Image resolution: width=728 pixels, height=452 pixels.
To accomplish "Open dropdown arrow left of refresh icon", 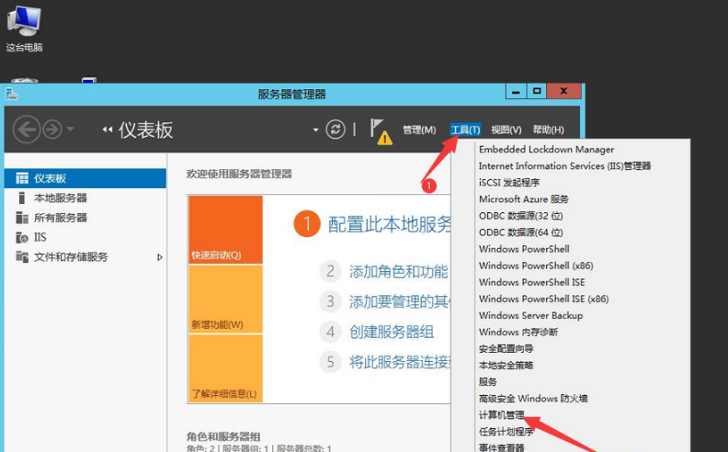I will tap(315, 130).
